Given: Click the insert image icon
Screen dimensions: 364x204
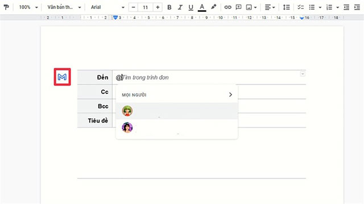Looking at the screenshot, I should coord(249,7).
